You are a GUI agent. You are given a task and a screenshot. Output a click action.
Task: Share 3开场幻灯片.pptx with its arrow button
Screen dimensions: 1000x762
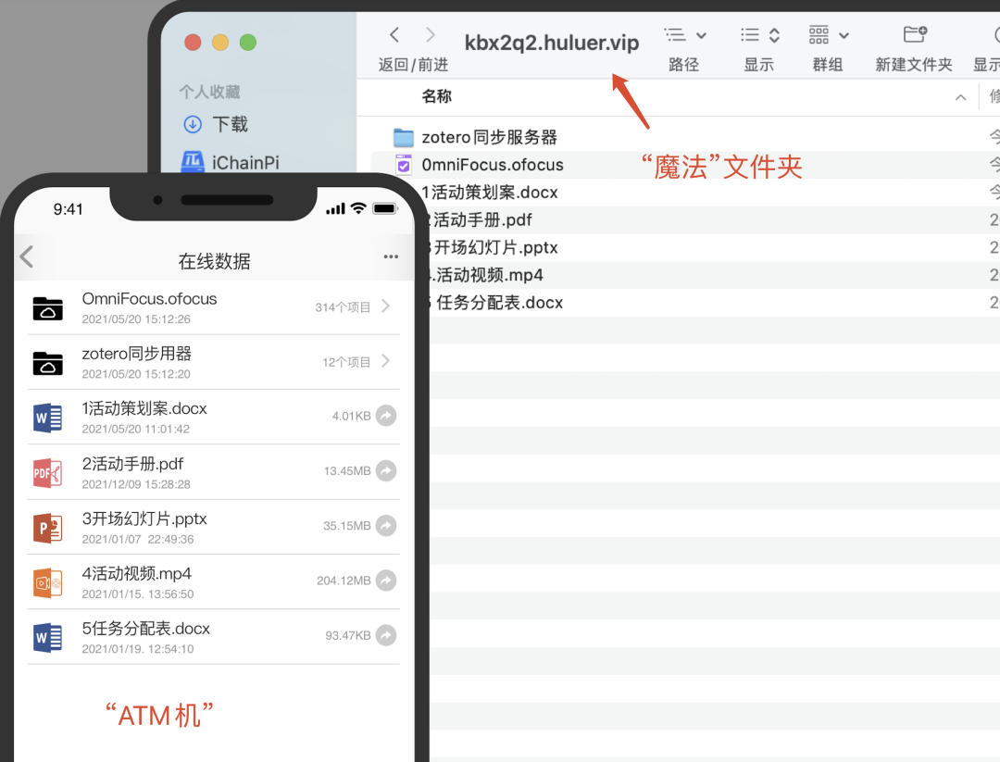[386, 525]
